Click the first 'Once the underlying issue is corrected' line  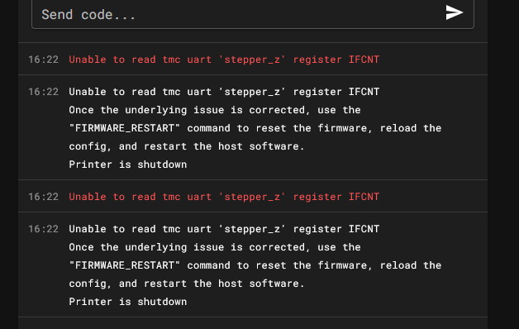(x=215, y=110)
